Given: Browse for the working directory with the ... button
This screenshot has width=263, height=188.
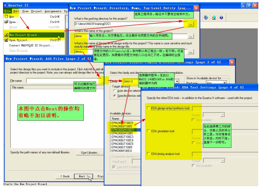Looking at the screenshot, I should click(190, 24).
